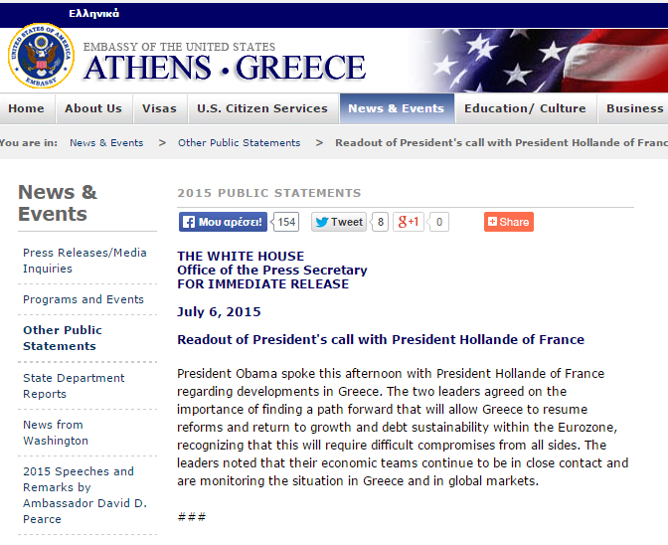Click Other Public Statements breadcrumb

pos(239,142)
